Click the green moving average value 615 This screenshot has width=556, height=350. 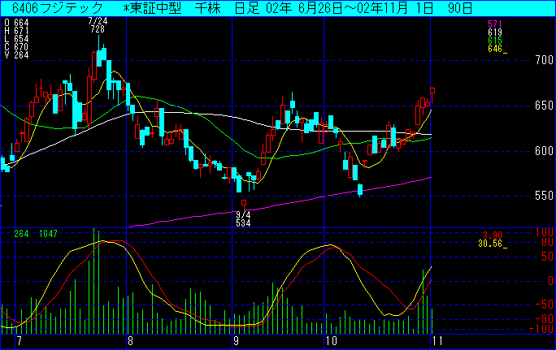pos(495,41)
